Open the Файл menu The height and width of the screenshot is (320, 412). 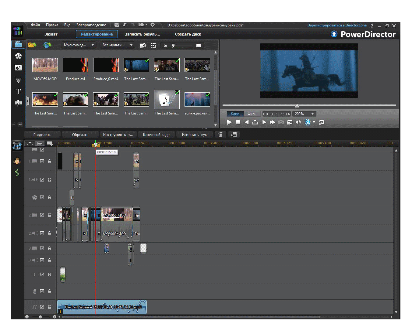[x=35, y=25]
